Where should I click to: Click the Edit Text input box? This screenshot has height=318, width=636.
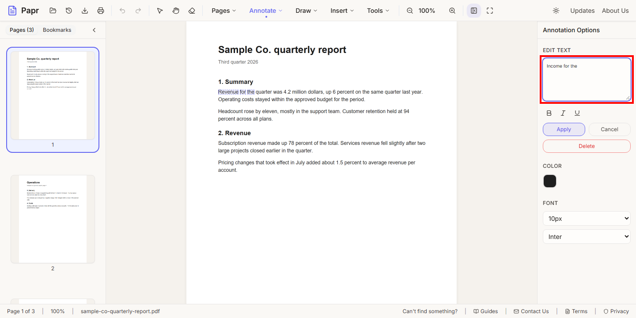point(587,79)
